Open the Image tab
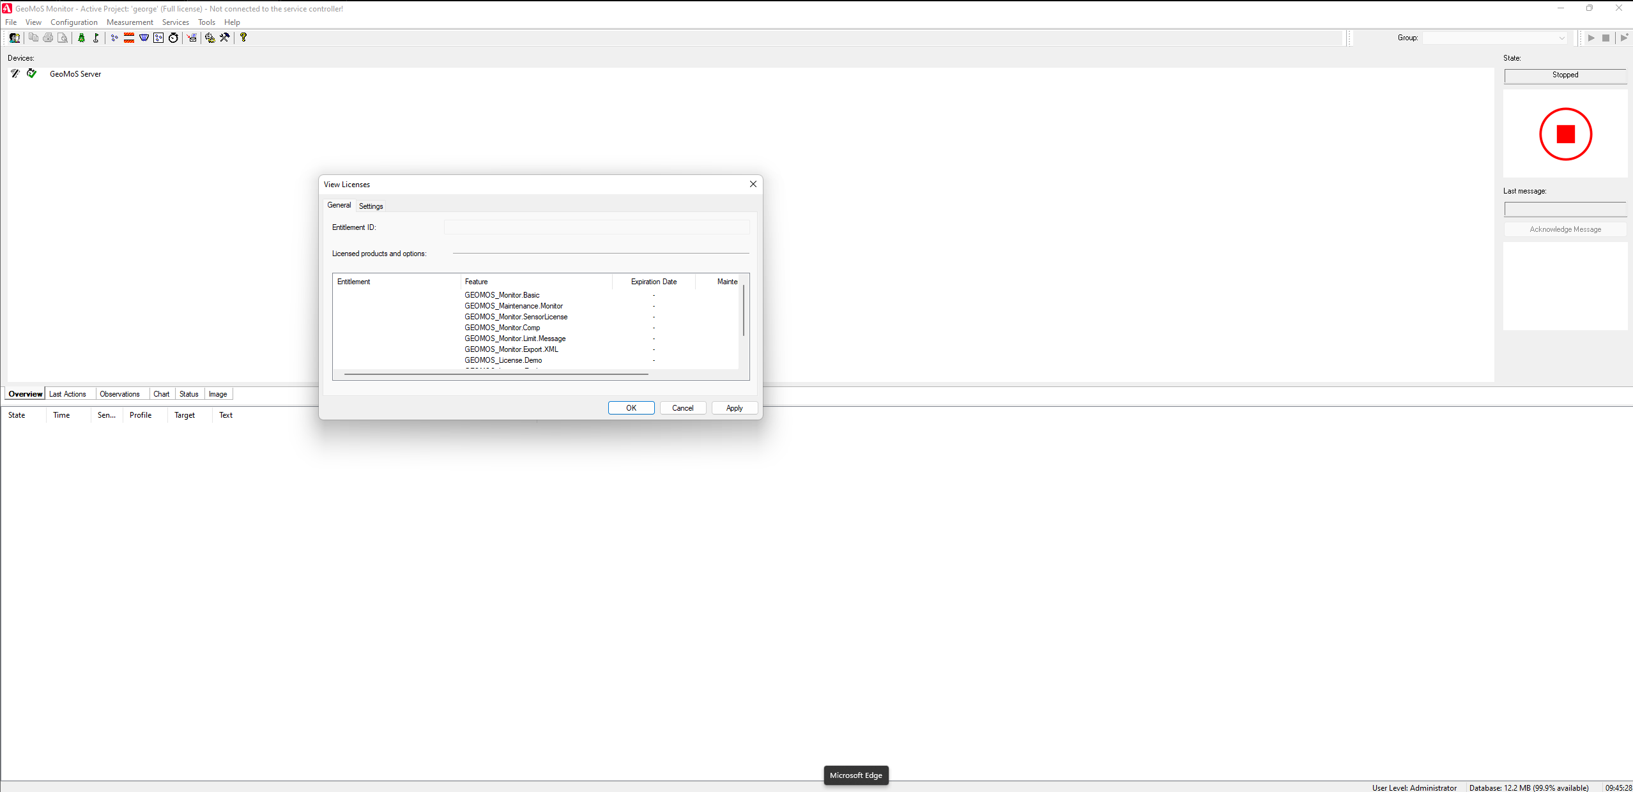The width and height of the screenshot is (1633, 792). coord(218,394)
